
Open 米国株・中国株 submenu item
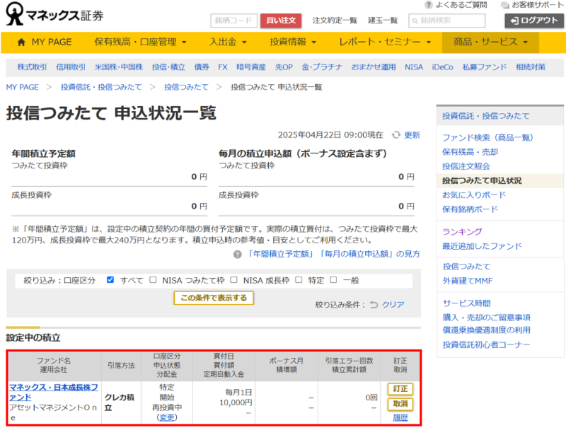click(x=119, y=67)
